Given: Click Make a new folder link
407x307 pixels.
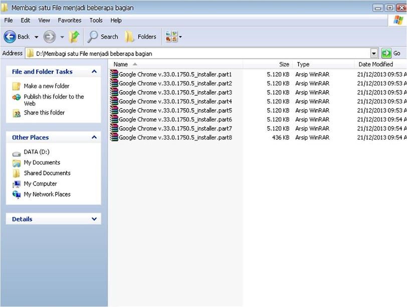Looking at the screenshot, I should (47, 86).
